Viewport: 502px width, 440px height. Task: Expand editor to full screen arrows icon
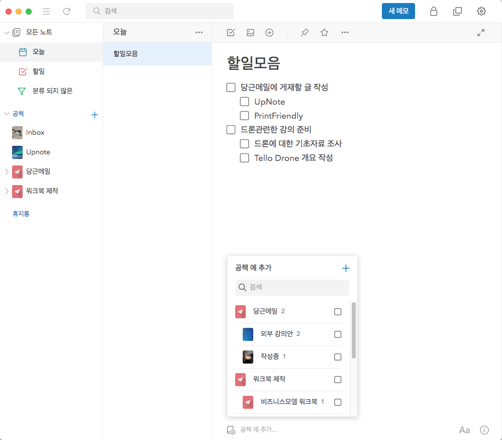pos(481,32)
